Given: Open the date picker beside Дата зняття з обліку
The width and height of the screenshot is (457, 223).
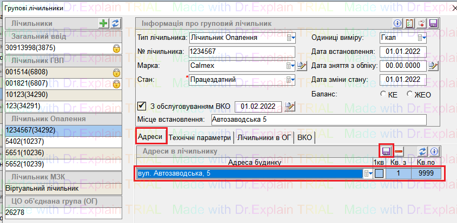Looking at the screenshot, I should (433, 66).
